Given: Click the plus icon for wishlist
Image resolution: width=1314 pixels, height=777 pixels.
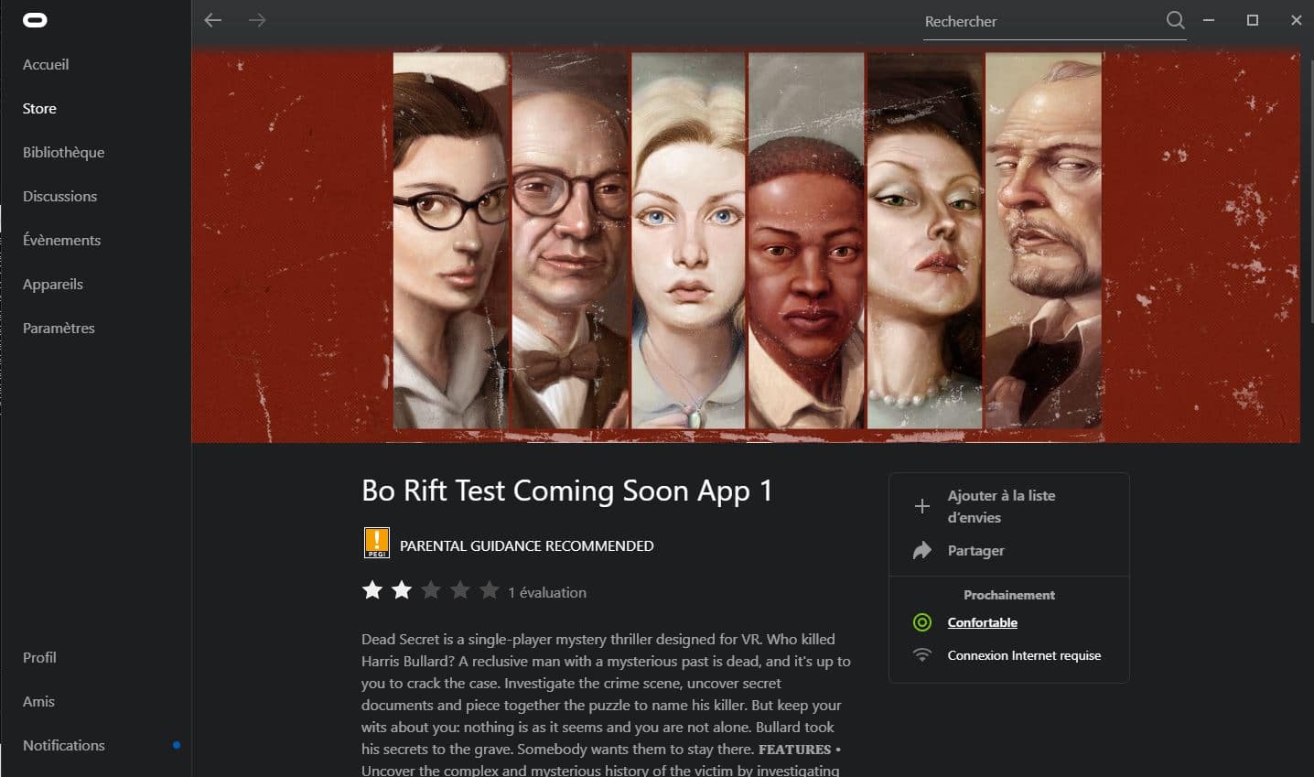Looking at the screenshot, I should pyautogui.click(x=922, y=506).
